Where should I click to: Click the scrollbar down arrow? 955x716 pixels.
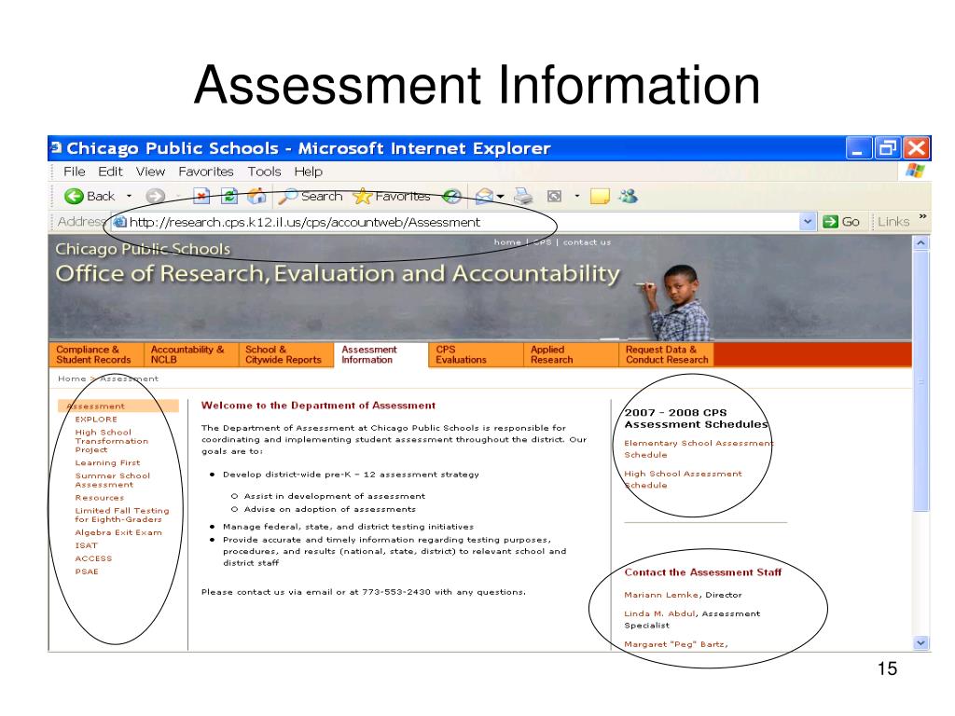pyautogui.click(x=920, y=643)
